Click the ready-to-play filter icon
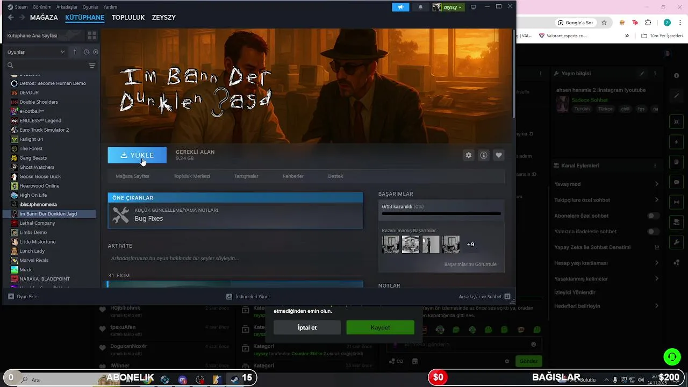The width and height of the screenshot is (688, 387). pyautogui.click(x=96, y=52)
